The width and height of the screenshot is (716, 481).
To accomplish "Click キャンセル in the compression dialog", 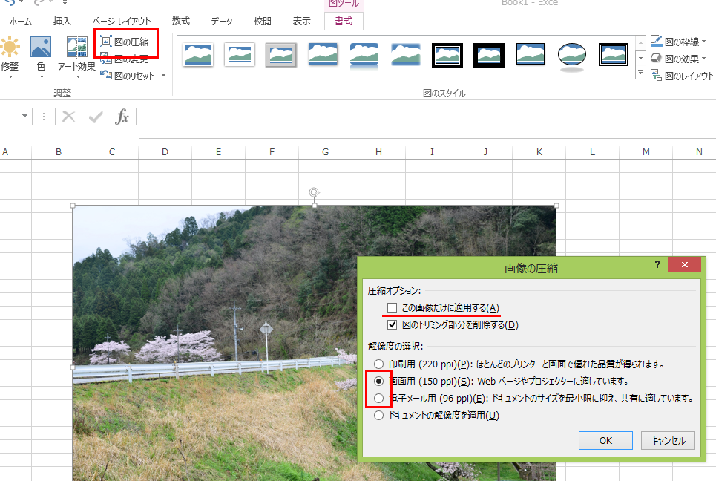I will [x=668, y=440].
